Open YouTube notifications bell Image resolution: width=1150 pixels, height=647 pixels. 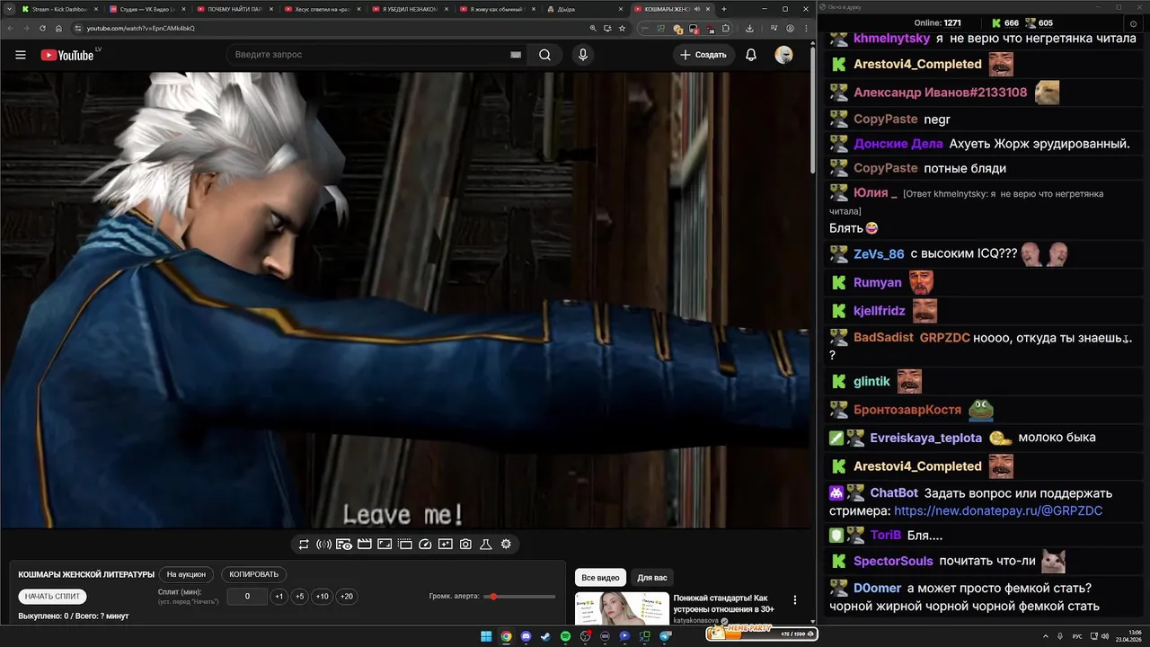pyautogui.click(x=751, y=55)
